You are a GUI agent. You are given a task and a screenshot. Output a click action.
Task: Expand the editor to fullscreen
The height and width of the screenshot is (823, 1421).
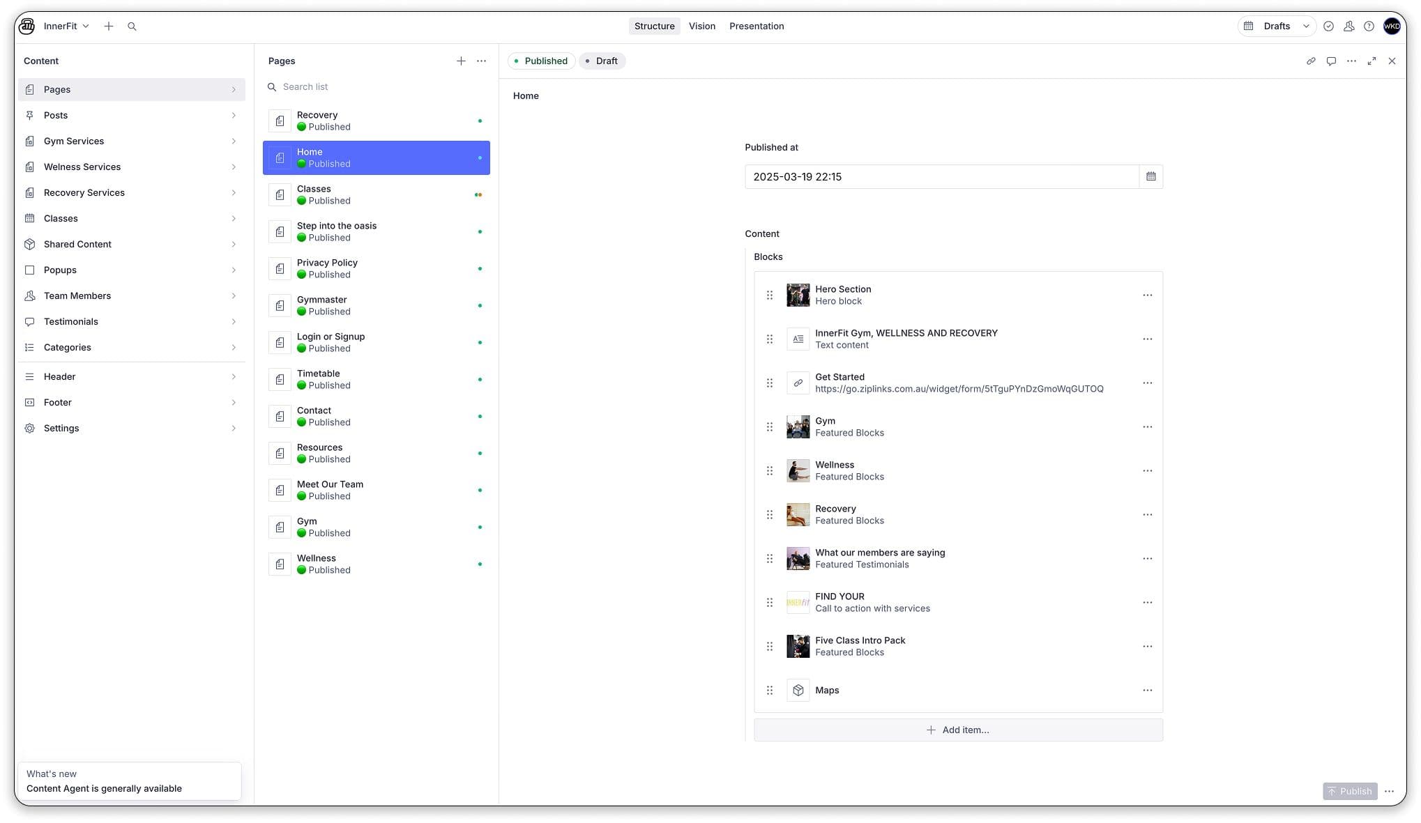[1371, 61]
